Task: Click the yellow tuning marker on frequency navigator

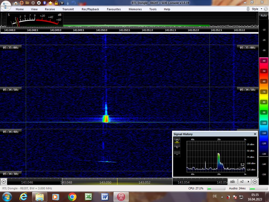Action: (x=117, y=181)
